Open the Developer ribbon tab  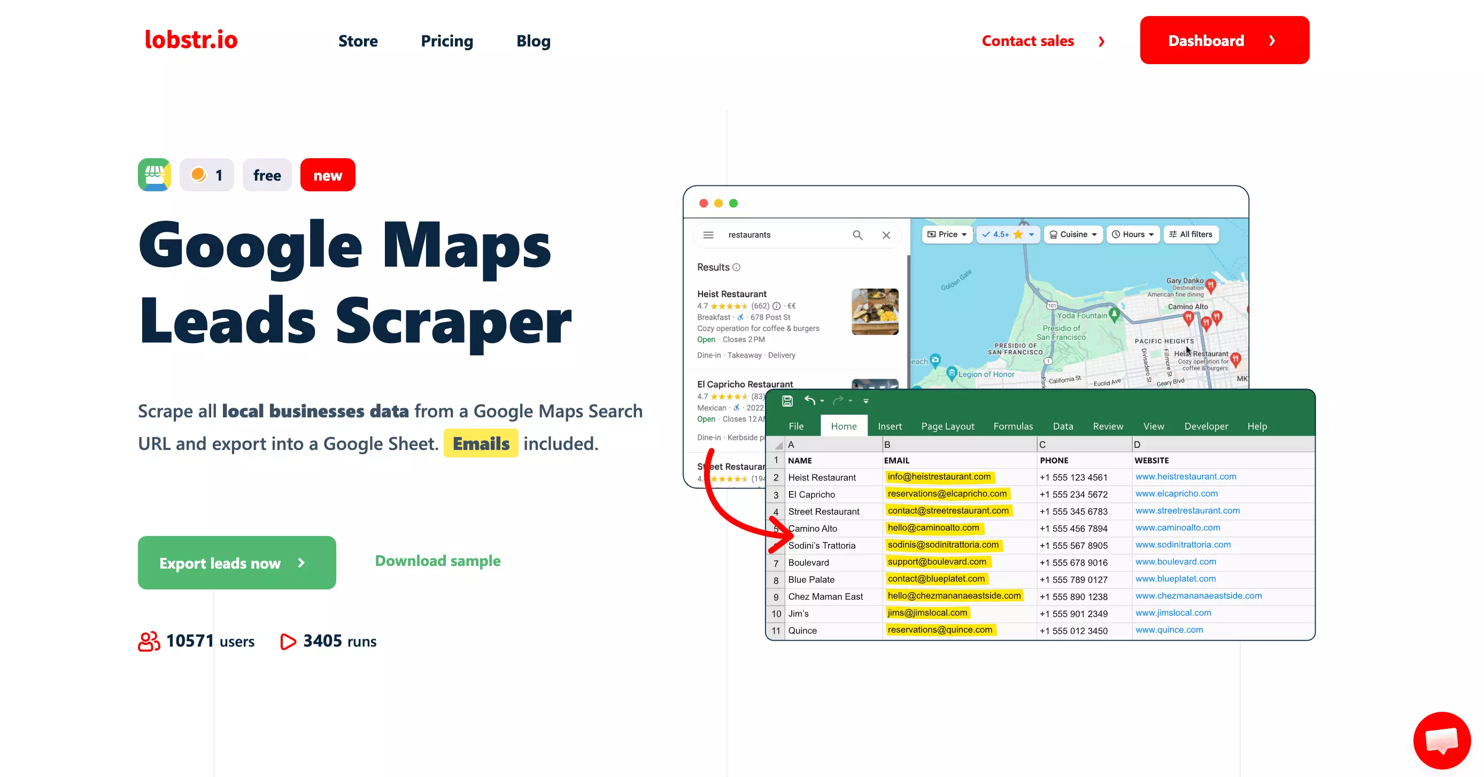click(x=1206, y=426)
